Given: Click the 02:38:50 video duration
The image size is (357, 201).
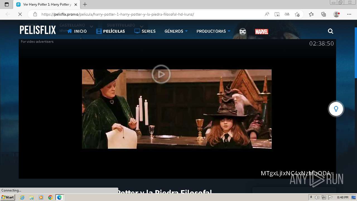Looking at the screenshot, I should click(321, 43).
